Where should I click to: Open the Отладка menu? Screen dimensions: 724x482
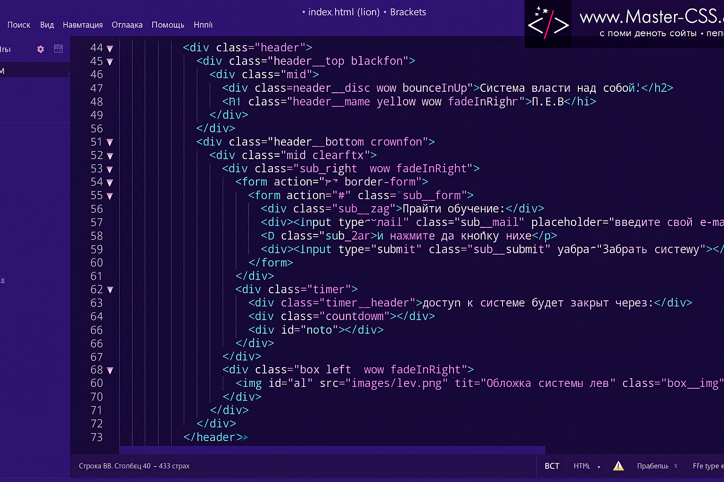click(127, 25)
